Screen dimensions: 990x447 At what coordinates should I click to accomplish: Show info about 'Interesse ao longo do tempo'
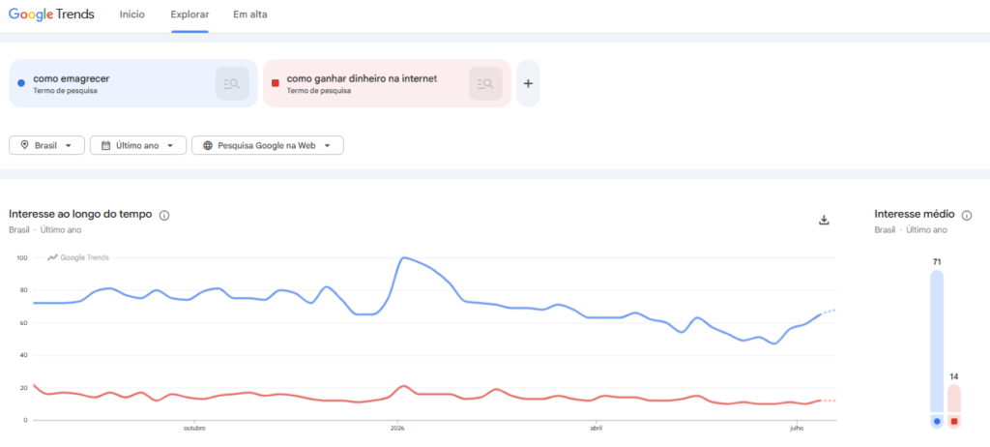point(164,215)
